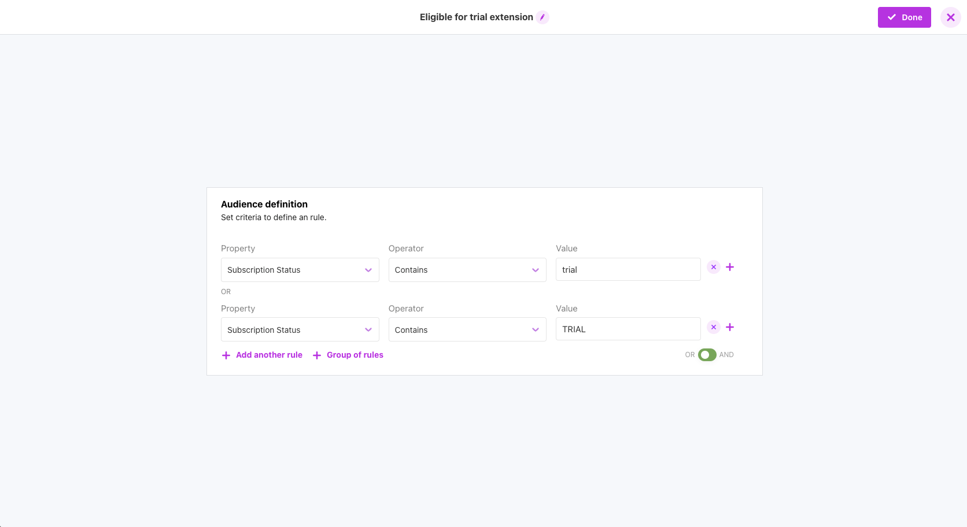The width and height of the screenshot is (967, 527).
Task: Toggle the rule combinator to AND
Action: [x=707, y=354]
